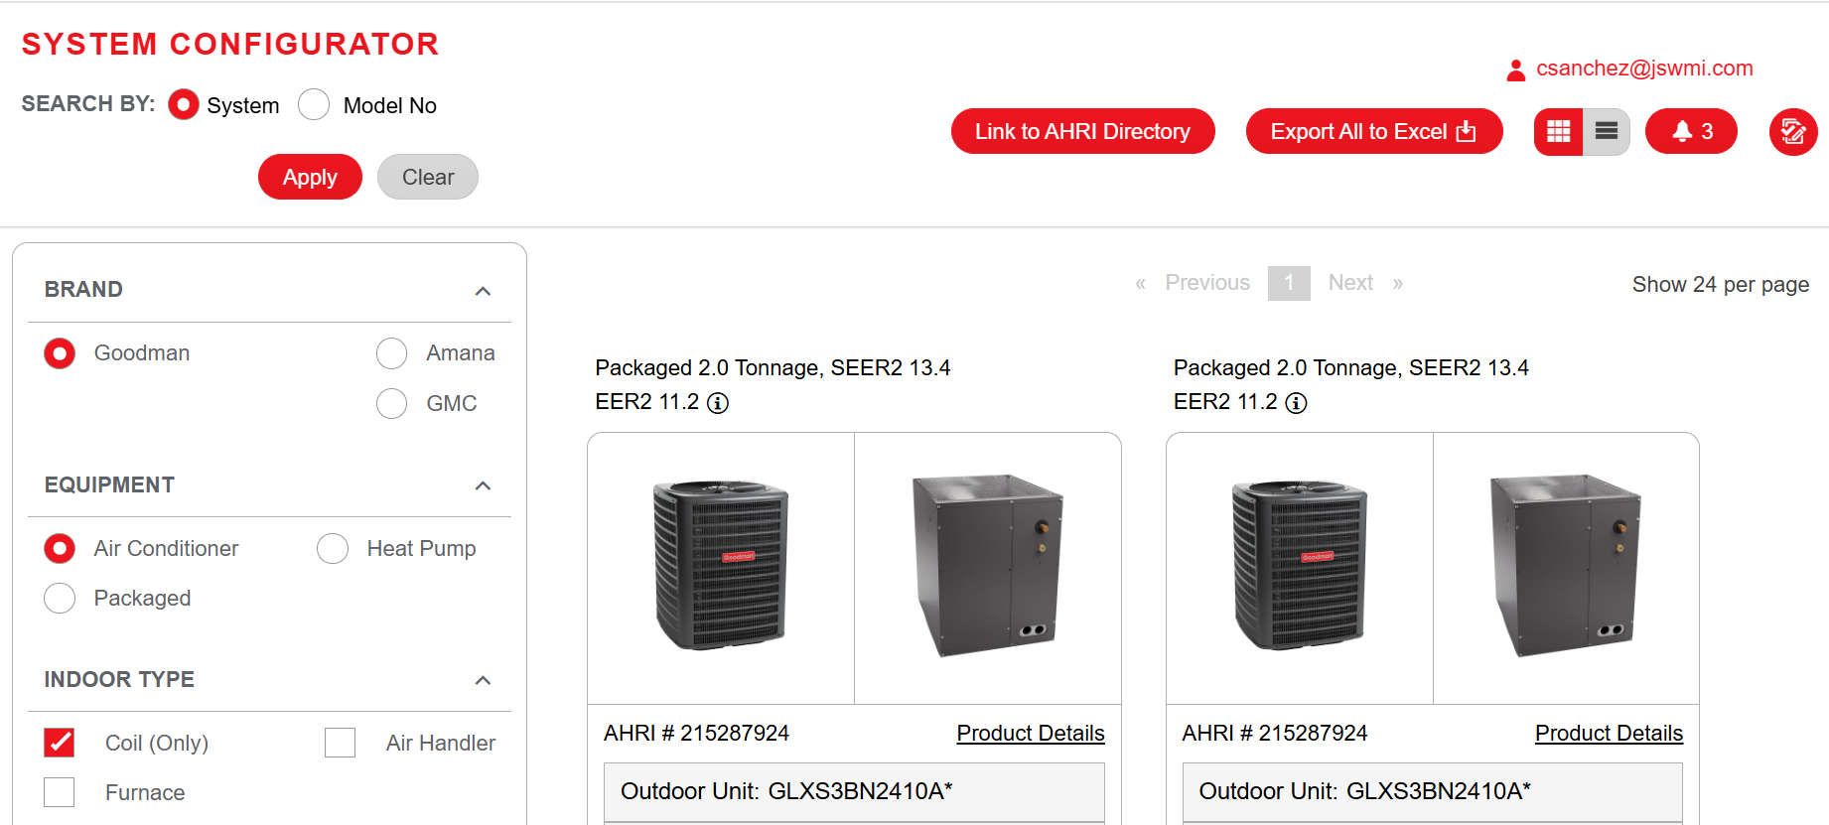Select Packaged equipment

tap(60, 598)
